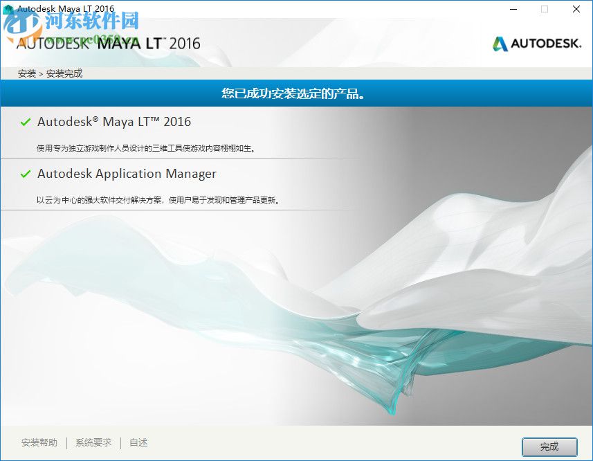Click the blue success banner message

[x=296, y=93]
